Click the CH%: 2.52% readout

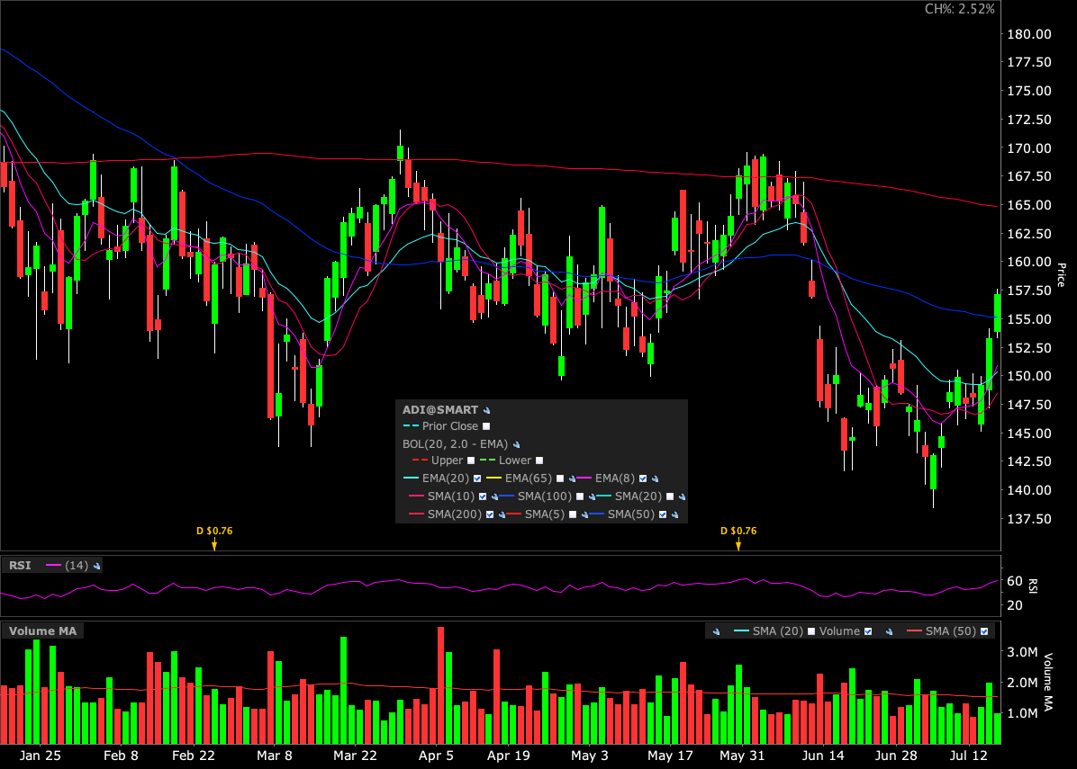pyautogui.click(x=960, y=9)
